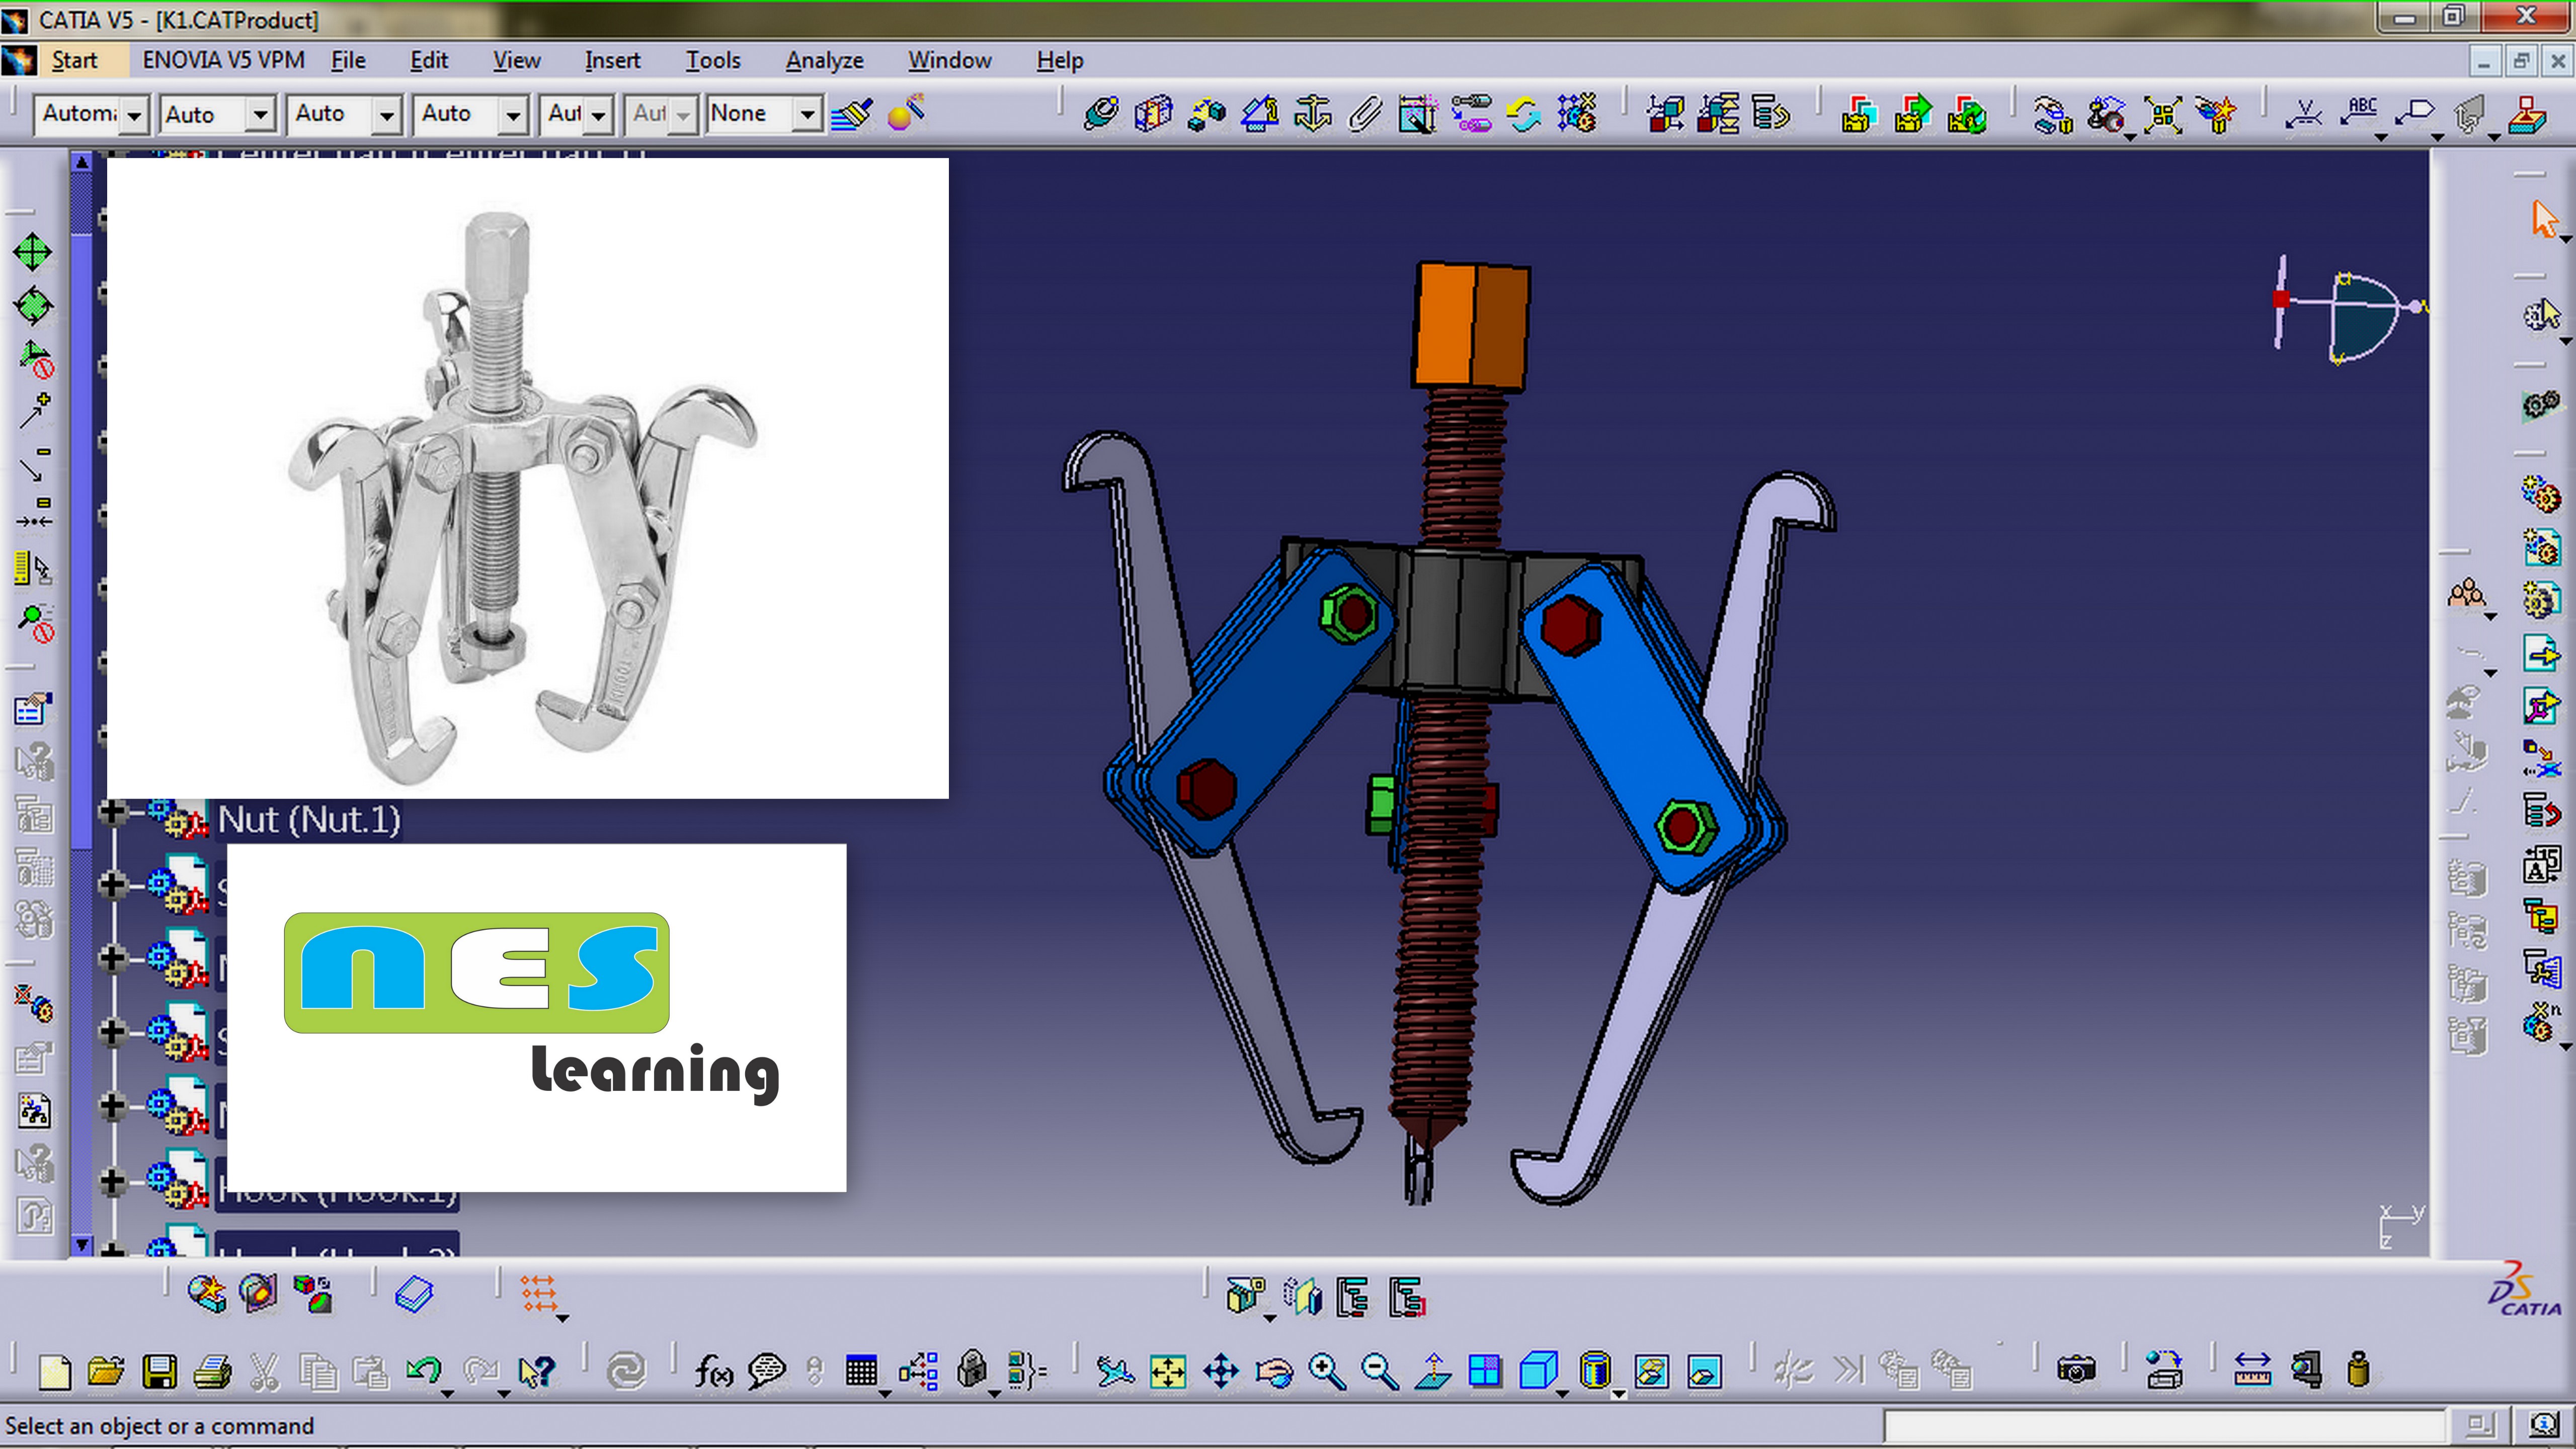Toggle Hide/Show for selected object
Viewport: 2576px width, 1449px height.
pyautogui.click(x=1652, y=1371)
